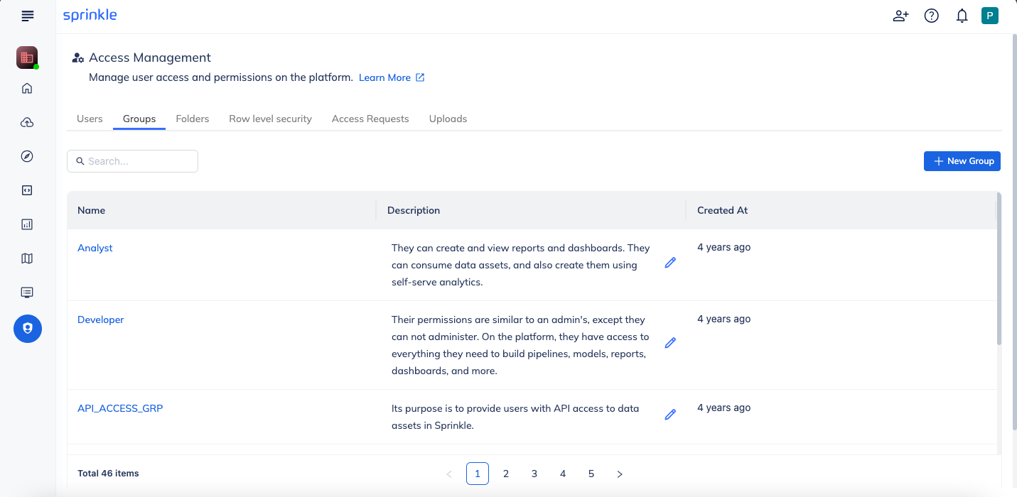Click the shield access management icon
This screenshot has width=1017, height=497.
pyautogui.click(x=28, y=328)
